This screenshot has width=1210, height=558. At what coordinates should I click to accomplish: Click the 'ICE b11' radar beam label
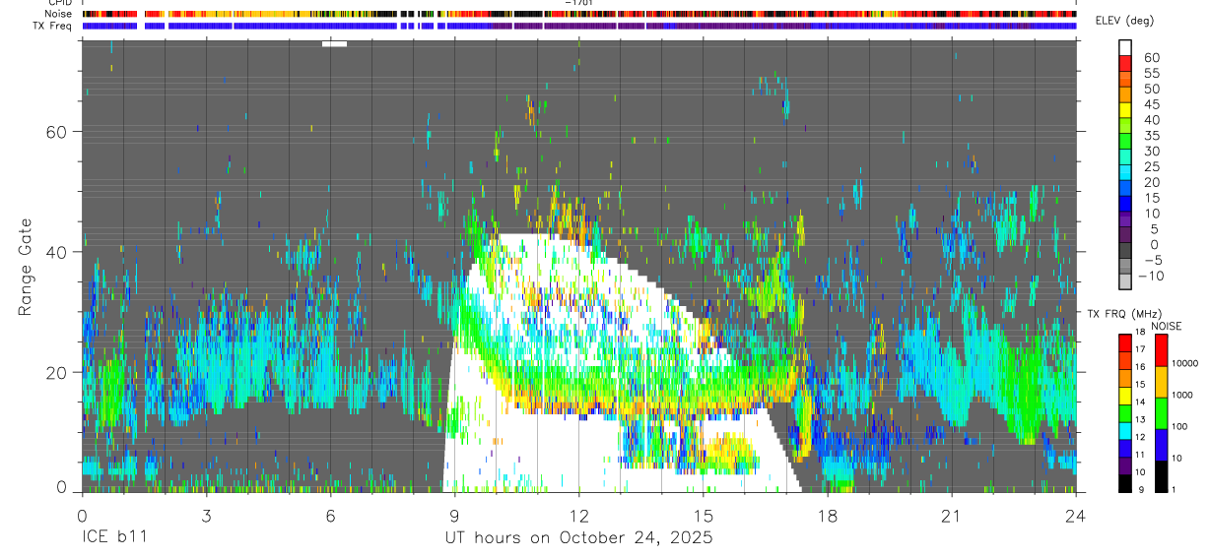point(113,538)
